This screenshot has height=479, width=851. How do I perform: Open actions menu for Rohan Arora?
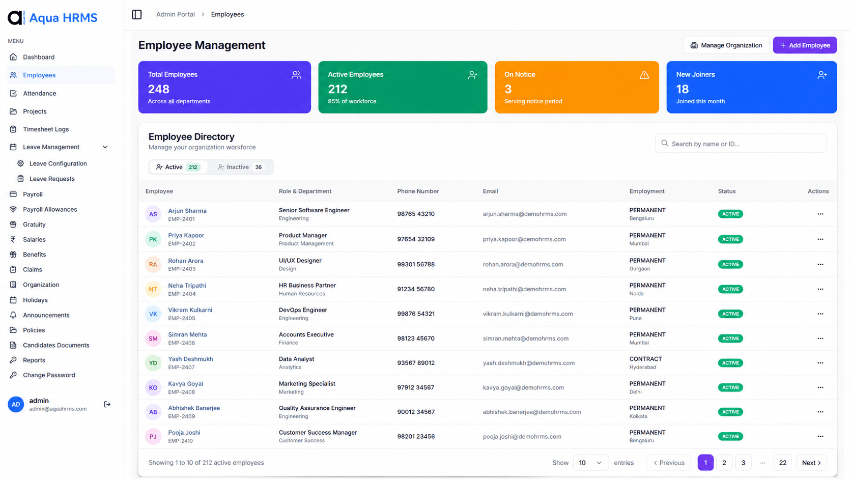coord(820,264)
